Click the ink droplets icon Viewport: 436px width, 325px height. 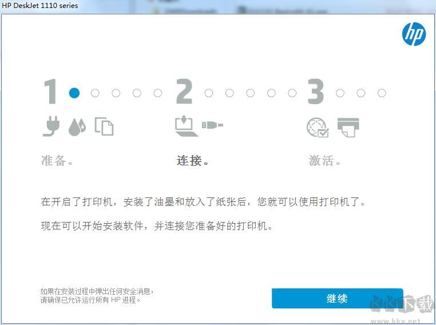point(77,127)
